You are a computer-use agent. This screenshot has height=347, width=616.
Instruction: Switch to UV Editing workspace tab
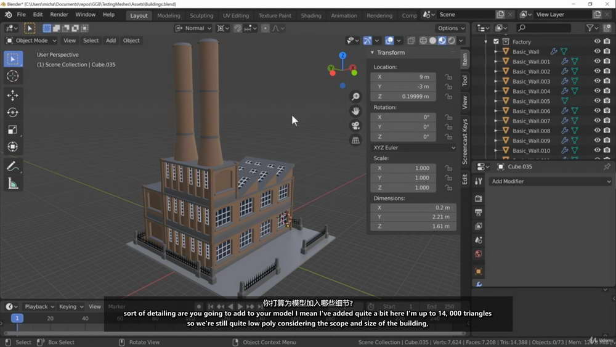236,16
